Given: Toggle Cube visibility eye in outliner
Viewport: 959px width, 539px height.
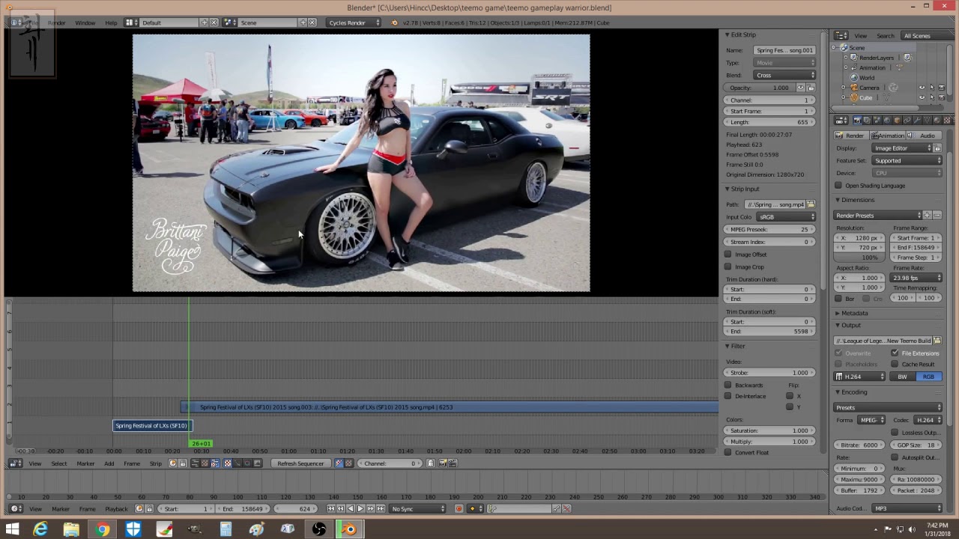Looking at the screenshot, I should 922,97.
